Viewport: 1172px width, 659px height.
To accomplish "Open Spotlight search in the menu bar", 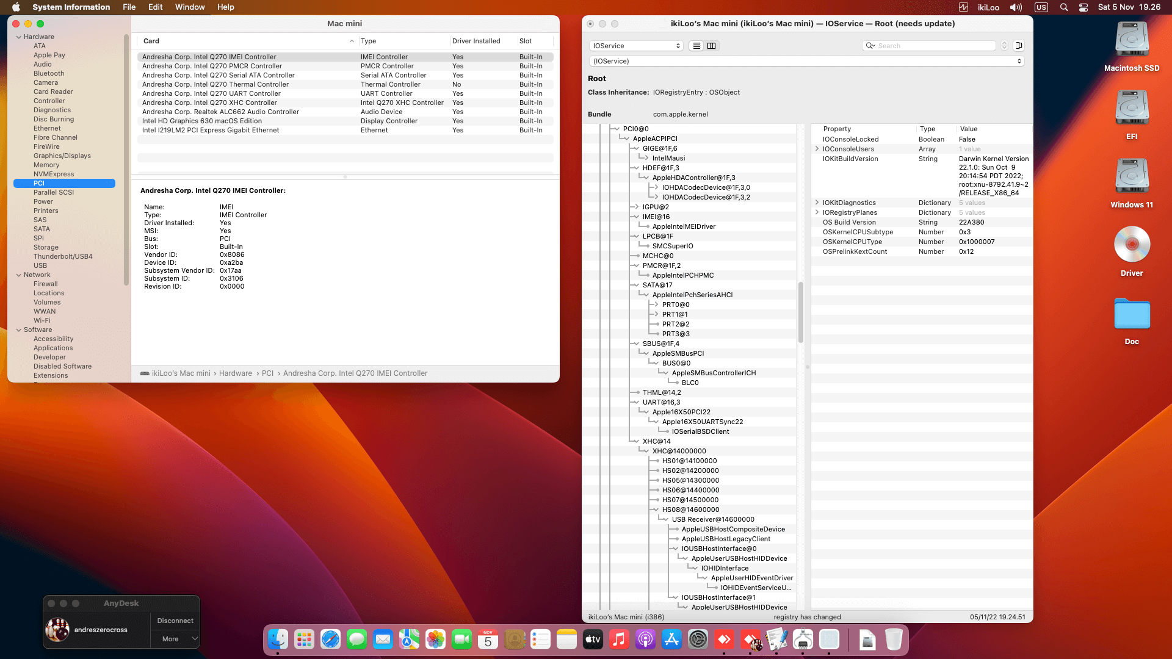I will 1064,7.
